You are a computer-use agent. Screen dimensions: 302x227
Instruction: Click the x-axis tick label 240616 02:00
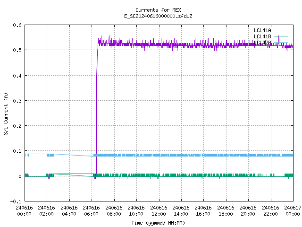[46, 211]
